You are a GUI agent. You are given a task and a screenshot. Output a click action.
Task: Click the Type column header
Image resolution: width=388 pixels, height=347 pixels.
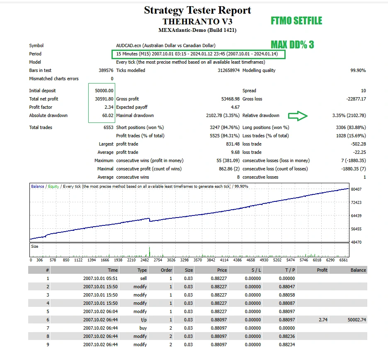(142, 270)
